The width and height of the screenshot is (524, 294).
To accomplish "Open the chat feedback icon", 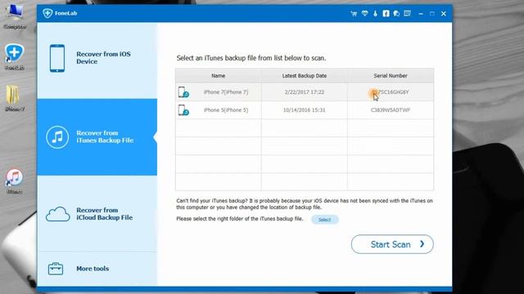I will 396,14.
